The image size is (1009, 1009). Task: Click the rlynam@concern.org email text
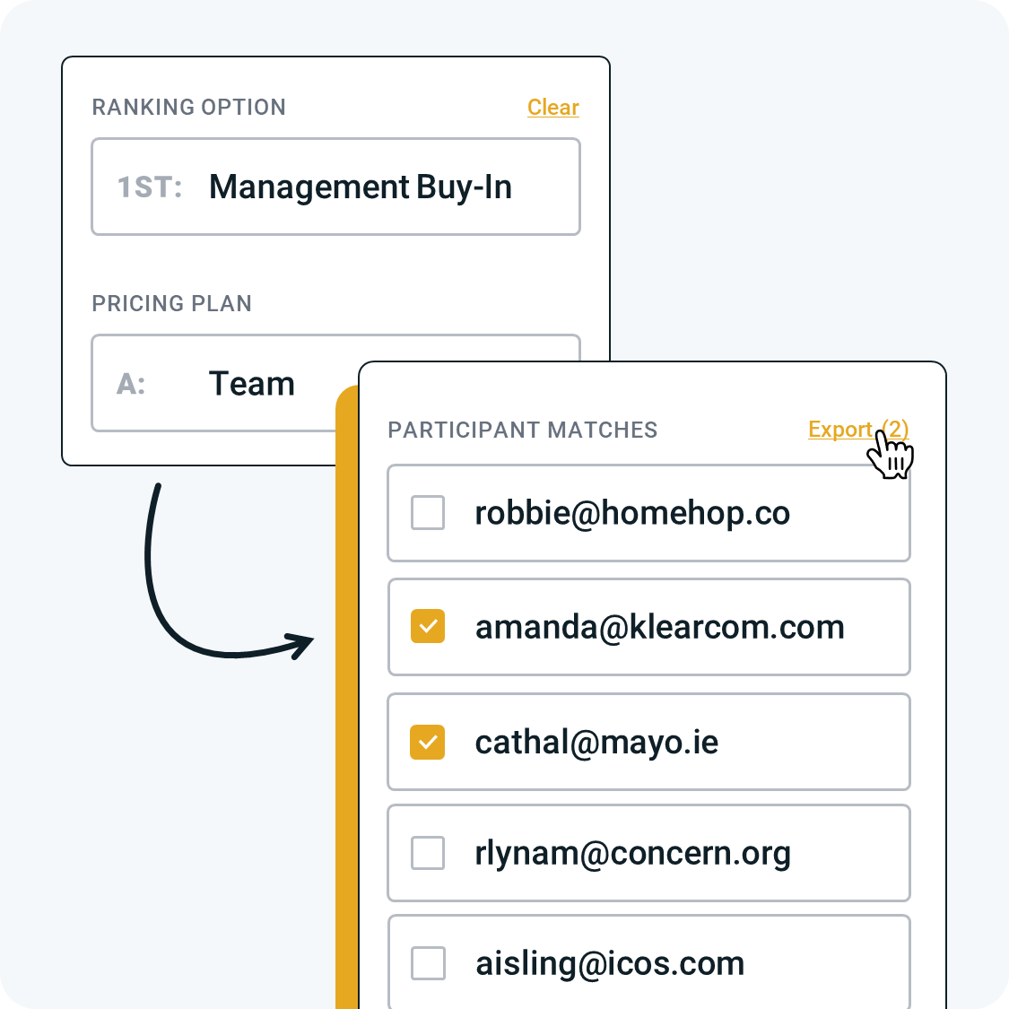(632, 854)
